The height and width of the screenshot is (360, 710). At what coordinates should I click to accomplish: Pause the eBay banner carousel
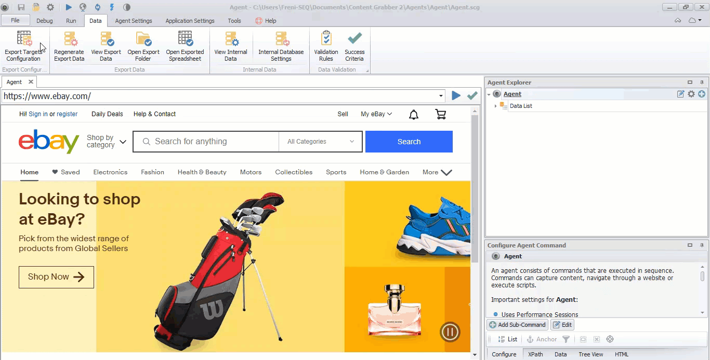tap(450, 332)
